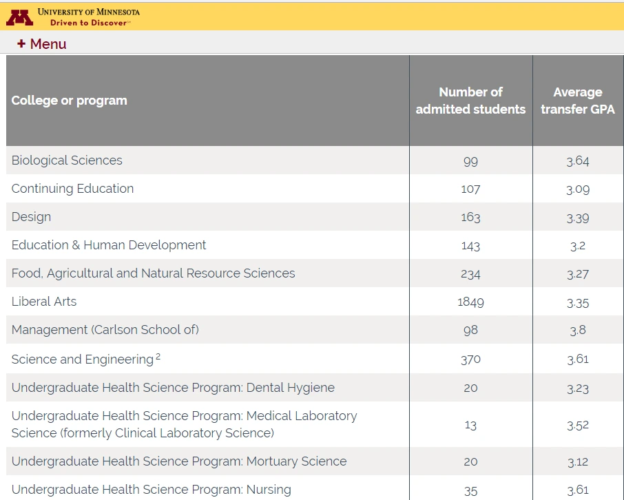Select Management (Carlson School of) row
Screen dimensions: 624x500
105,330
